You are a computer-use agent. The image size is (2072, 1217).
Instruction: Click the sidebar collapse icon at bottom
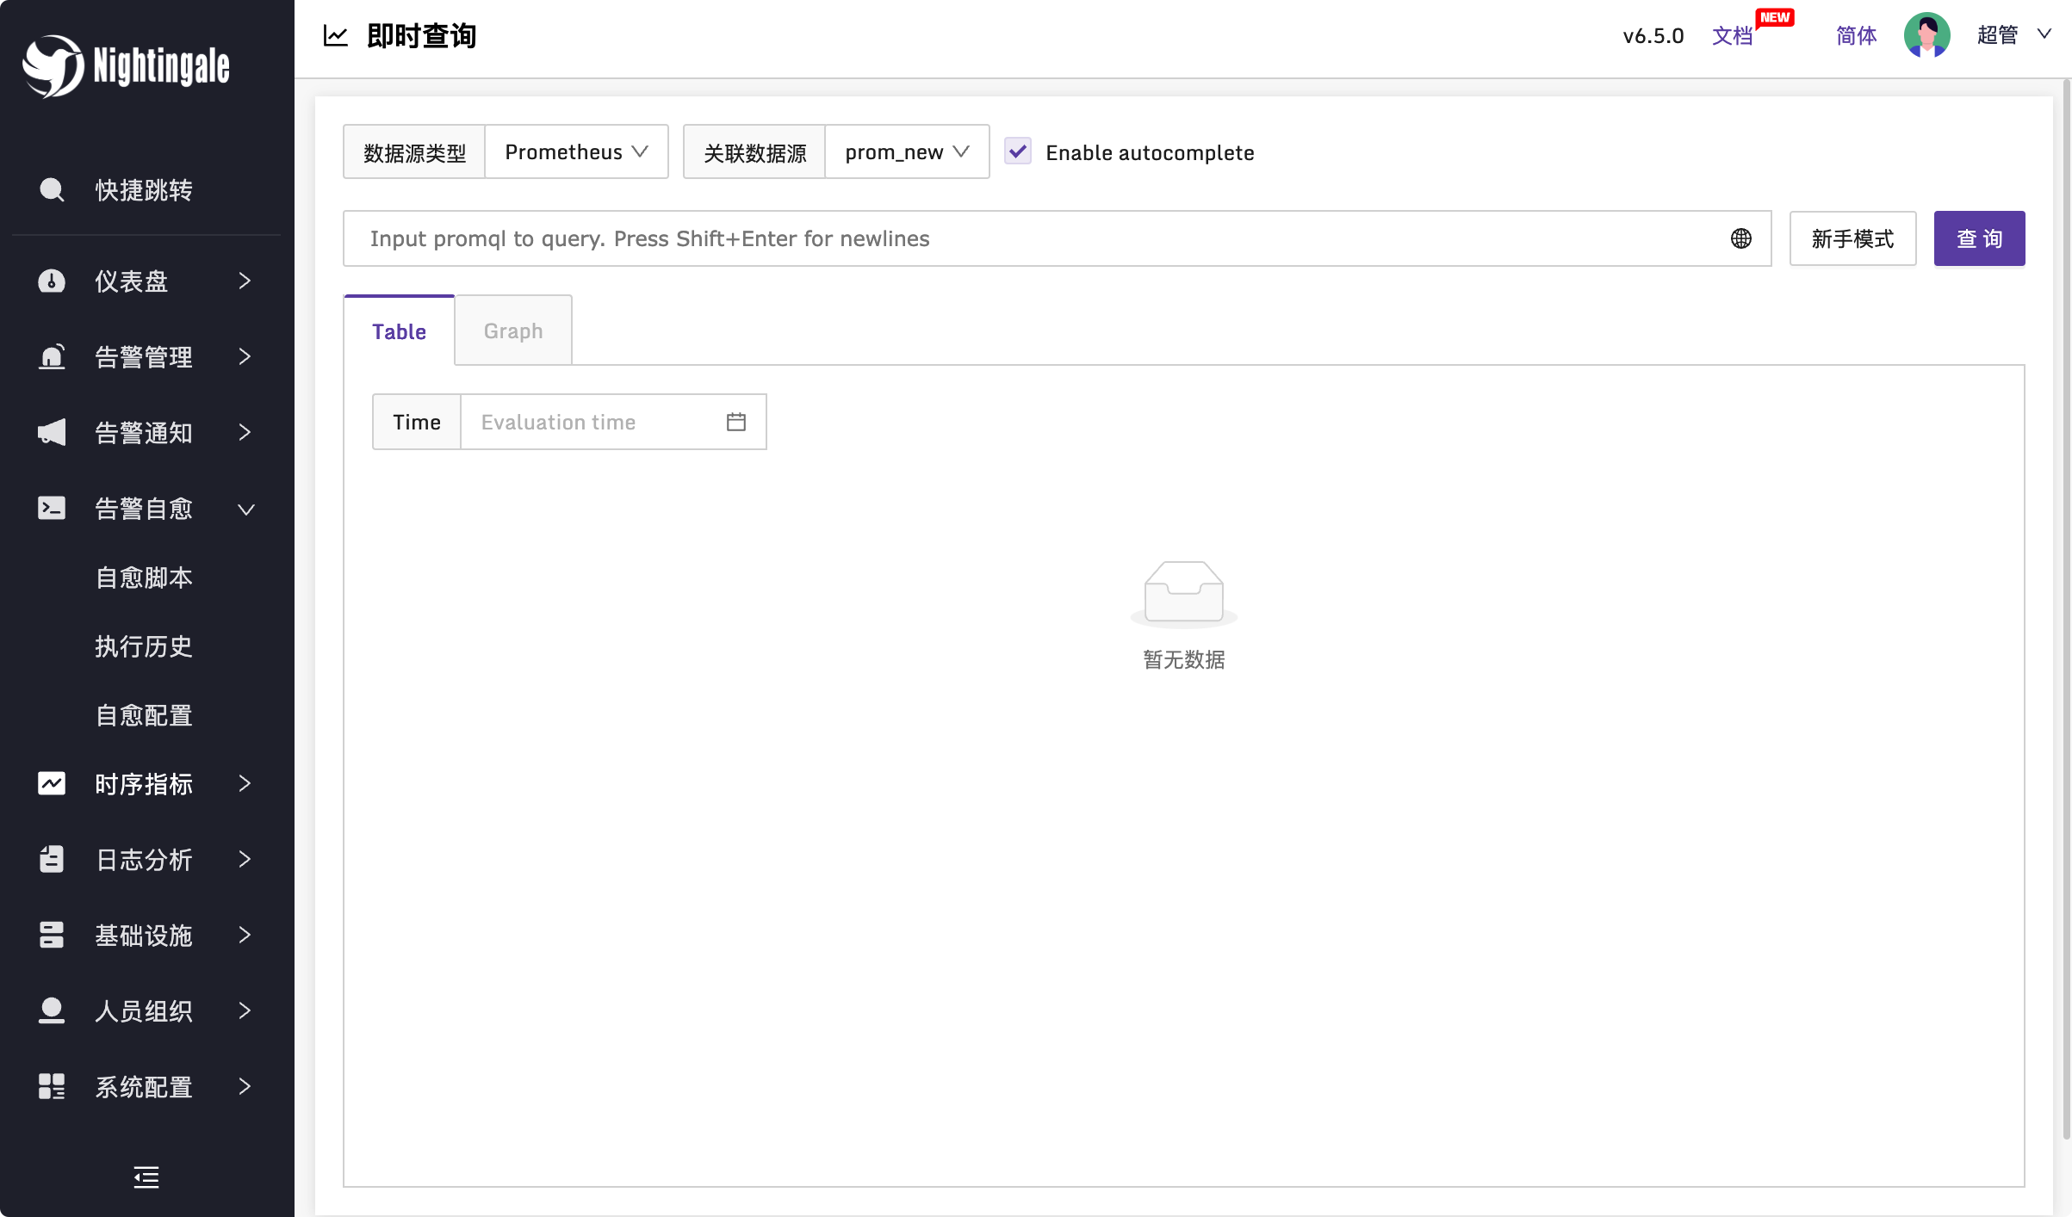point(146,1177)
